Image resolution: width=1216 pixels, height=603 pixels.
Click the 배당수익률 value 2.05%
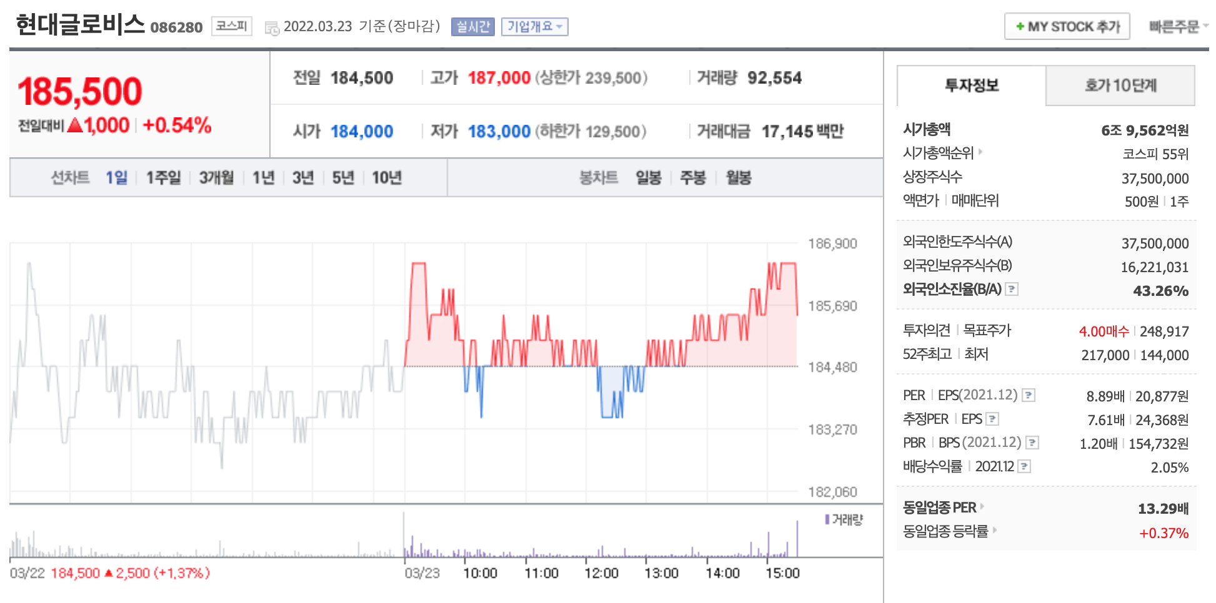pyautogui.click(x=1170, y=468)
